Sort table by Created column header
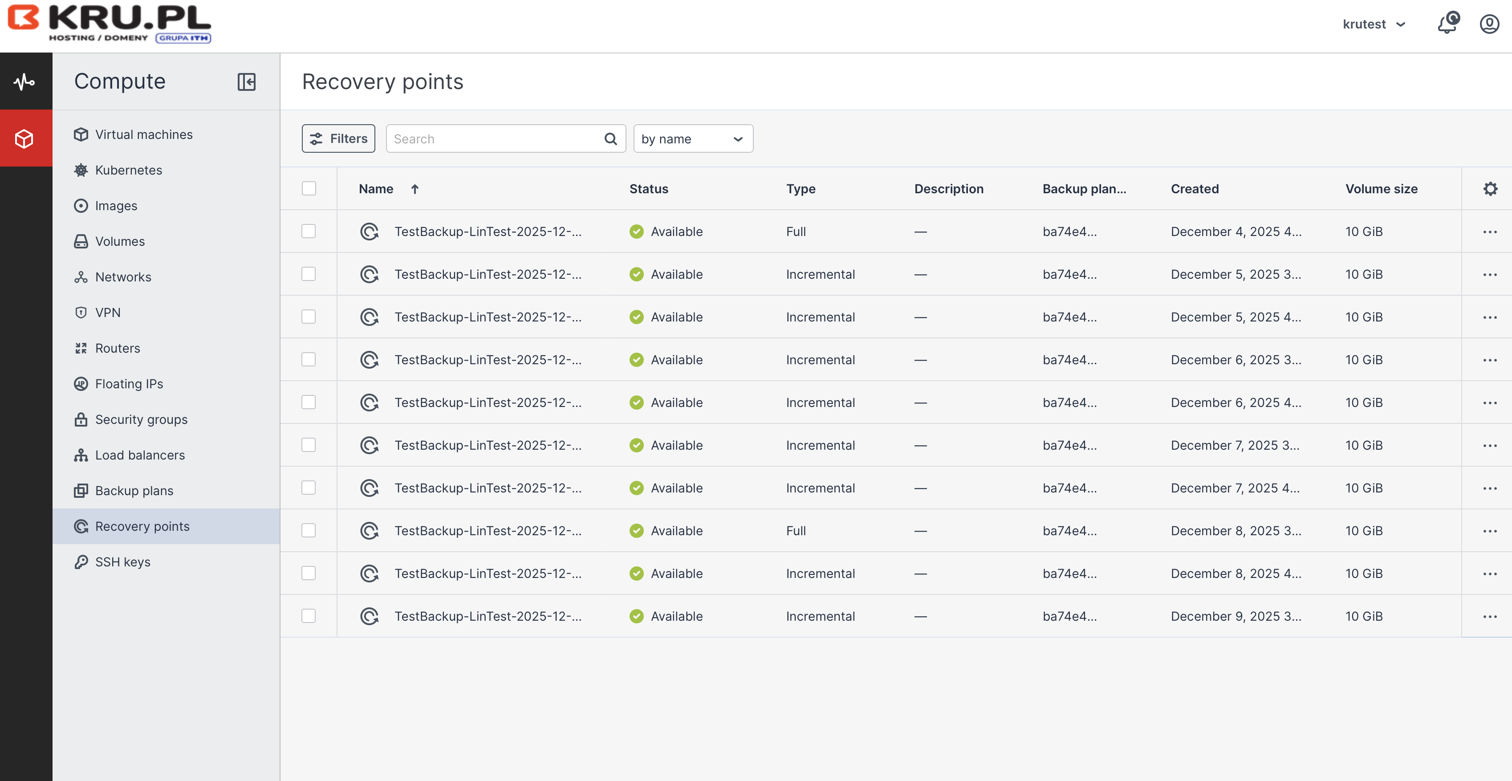1512x781 pixels. 1195,189
